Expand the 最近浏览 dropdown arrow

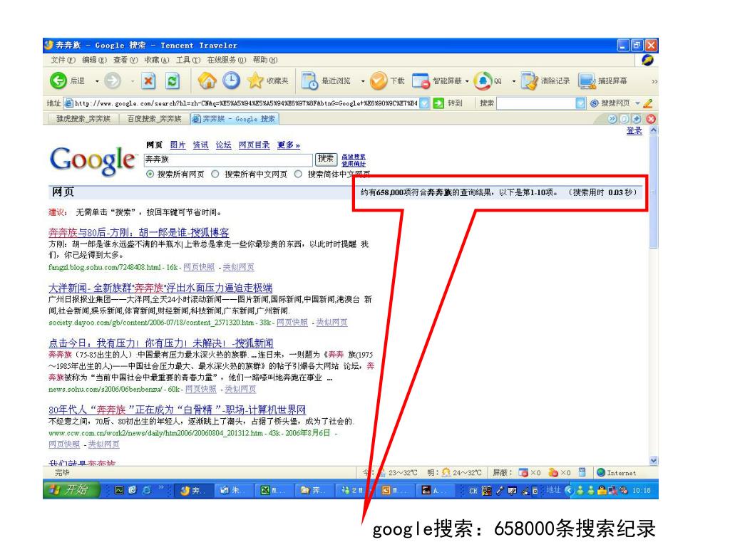pos(363,81)
